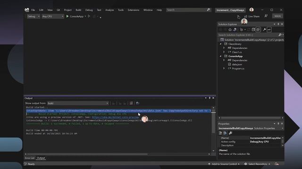The width and height of the screenshot is (302, 169).
Task: Click Alphabetical sort icon in Properties
Action: (225, 133)
